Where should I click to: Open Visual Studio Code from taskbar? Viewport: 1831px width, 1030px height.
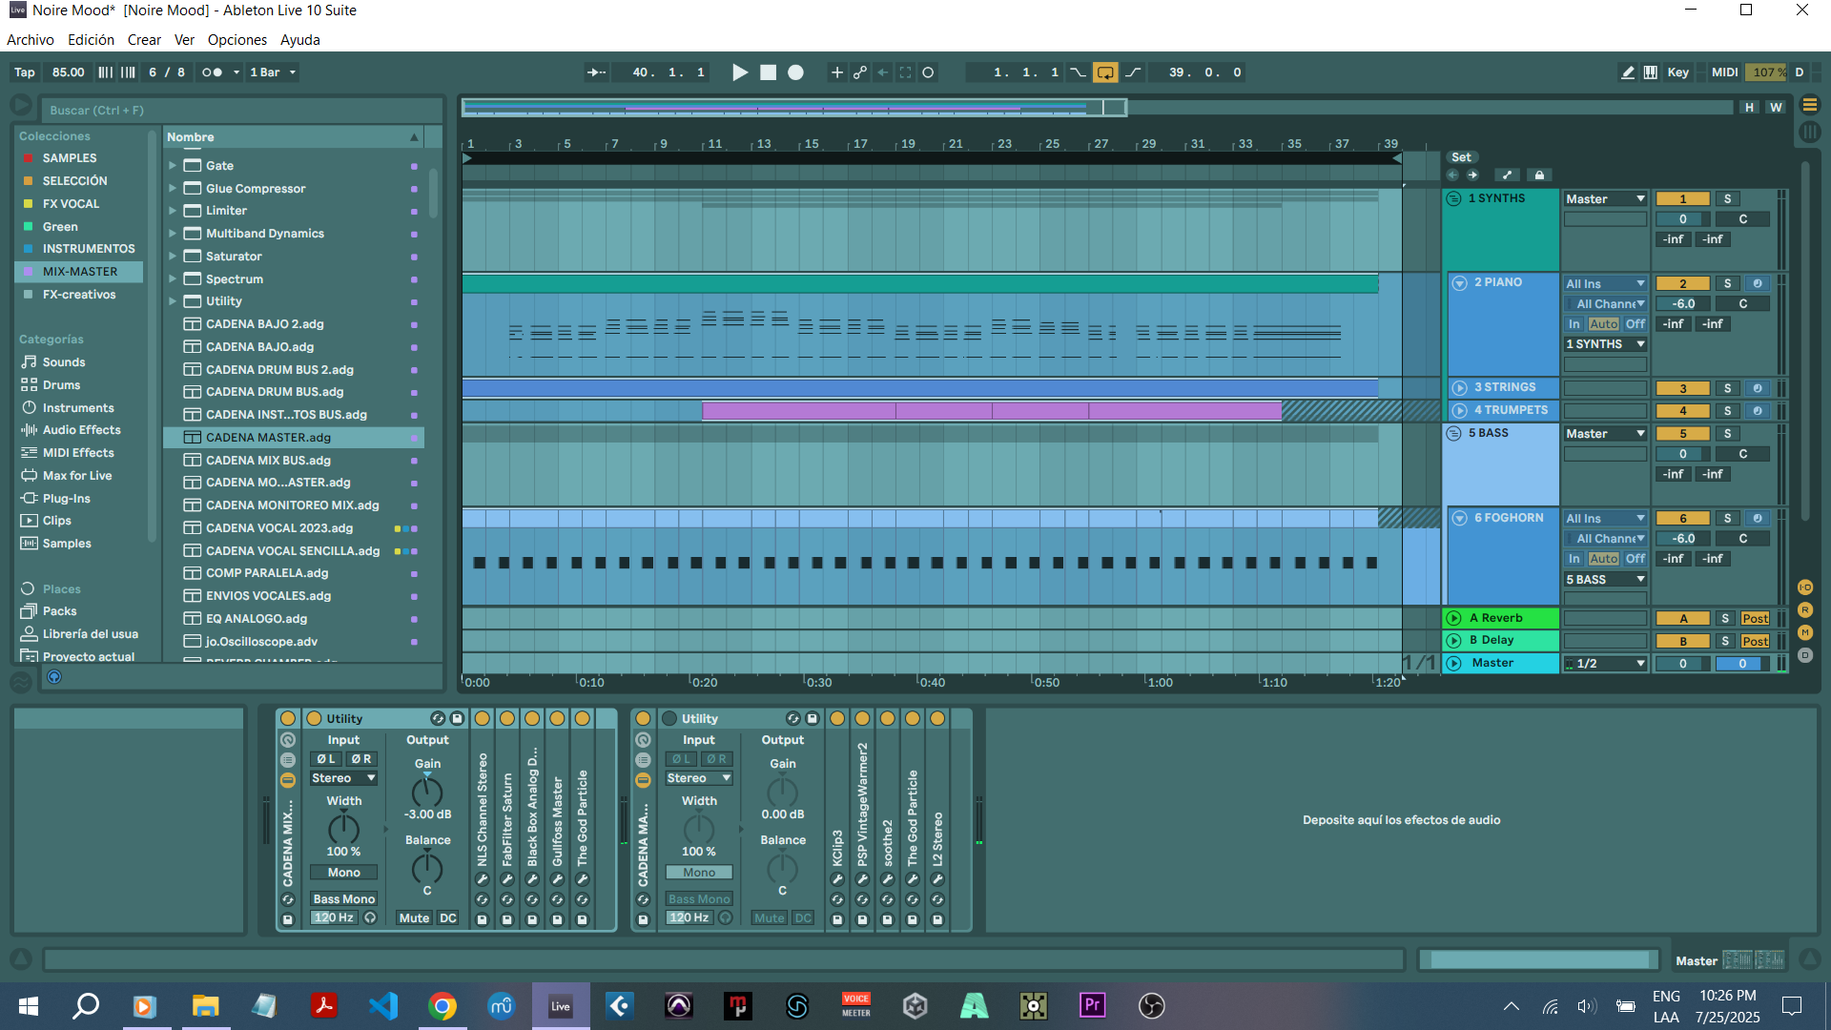point(382,1005)
